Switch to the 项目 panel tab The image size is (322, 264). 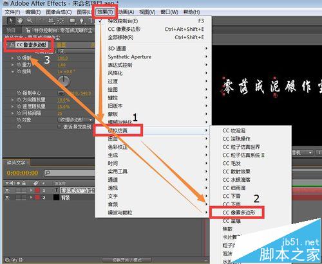pos(11,30)
